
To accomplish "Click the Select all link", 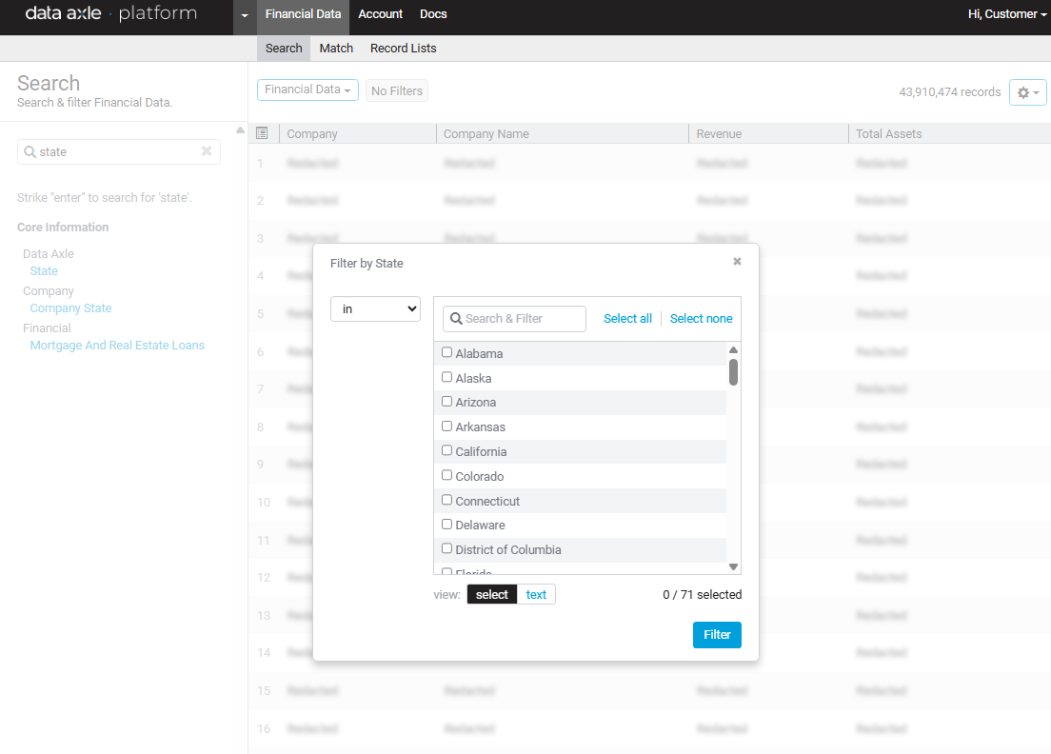I will [627, 319].
